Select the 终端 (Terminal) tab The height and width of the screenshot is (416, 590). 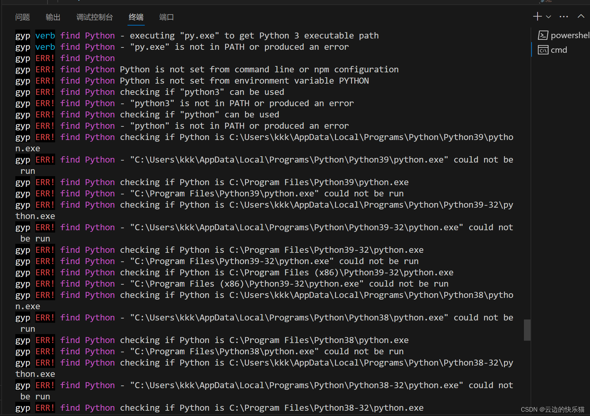(x=136, y=17)
